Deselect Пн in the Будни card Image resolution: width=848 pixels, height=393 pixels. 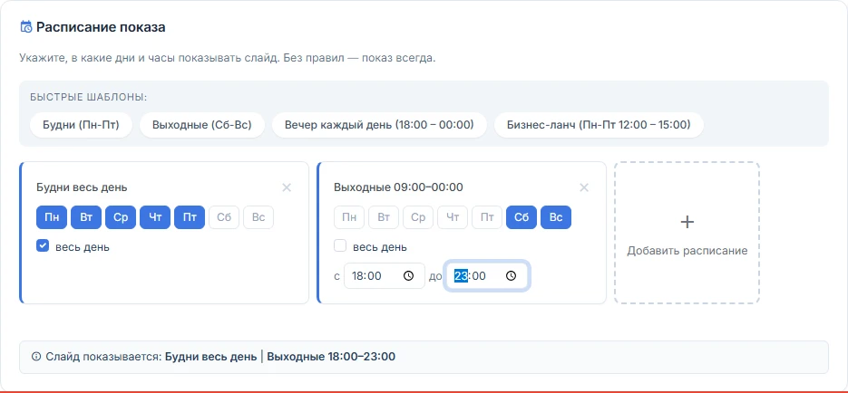tap(52, 217)
